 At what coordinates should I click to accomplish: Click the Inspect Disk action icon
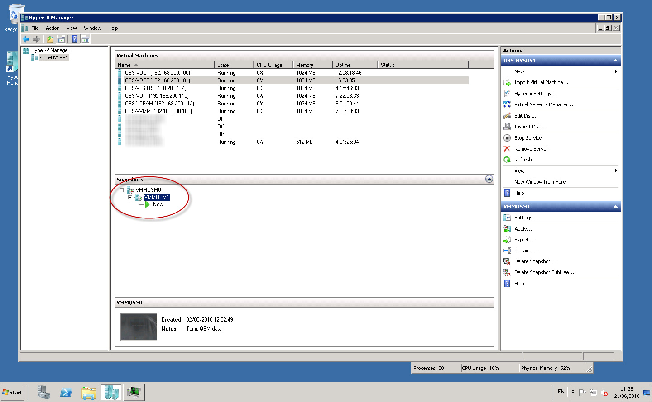click(508, 127)
